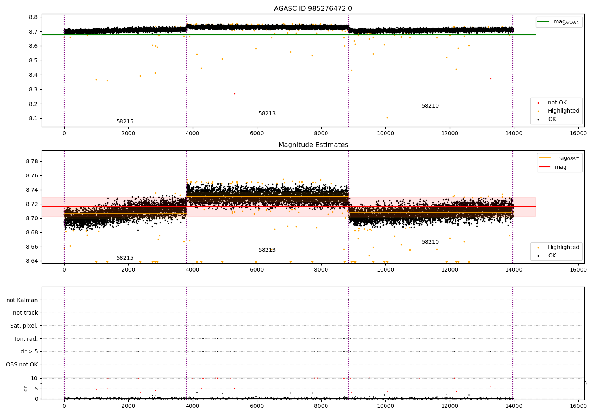Click 'Highlighted' in the Magnitude Estimates legend
Image resolution: width=594 pixels, height=415 pixels.
[564, 247]
